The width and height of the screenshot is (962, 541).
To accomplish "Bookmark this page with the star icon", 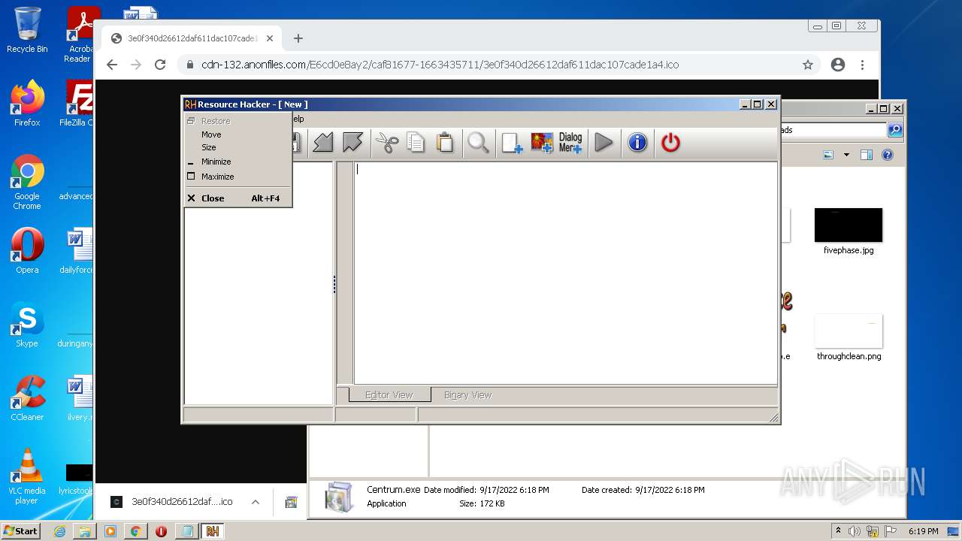I will [x=808, y=65].
